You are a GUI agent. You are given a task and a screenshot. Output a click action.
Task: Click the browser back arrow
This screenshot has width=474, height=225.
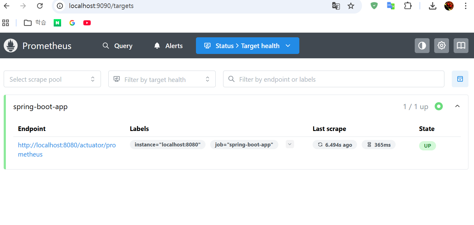pyautogui.click(x=6, y=6)
